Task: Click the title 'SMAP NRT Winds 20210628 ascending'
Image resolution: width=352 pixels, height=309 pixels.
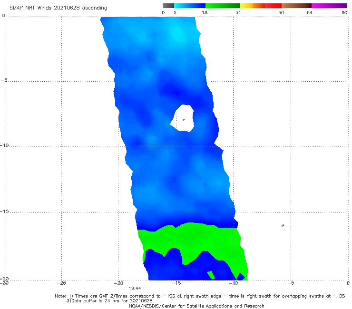Action: [58, 8]
